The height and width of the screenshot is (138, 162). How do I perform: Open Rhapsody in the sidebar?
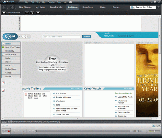click(11, 51)
